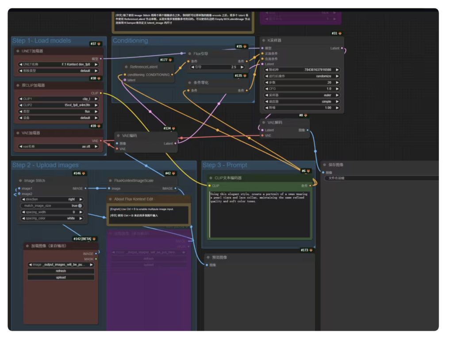
Task: Open the UNET名称 model selector
Action: tap(58, 65)
